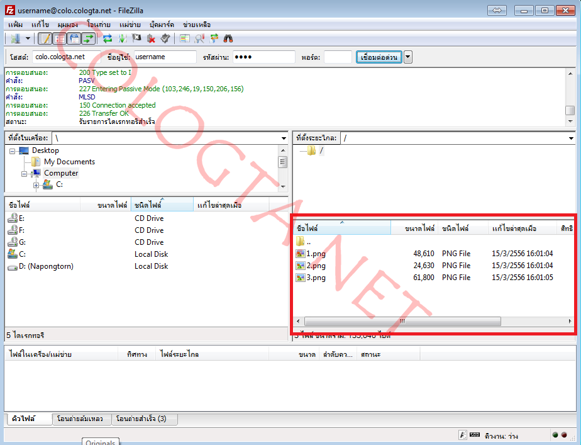The image size is (581, 445).
Task: Open the โอนถ่าย menu
Action: [99, 24]
